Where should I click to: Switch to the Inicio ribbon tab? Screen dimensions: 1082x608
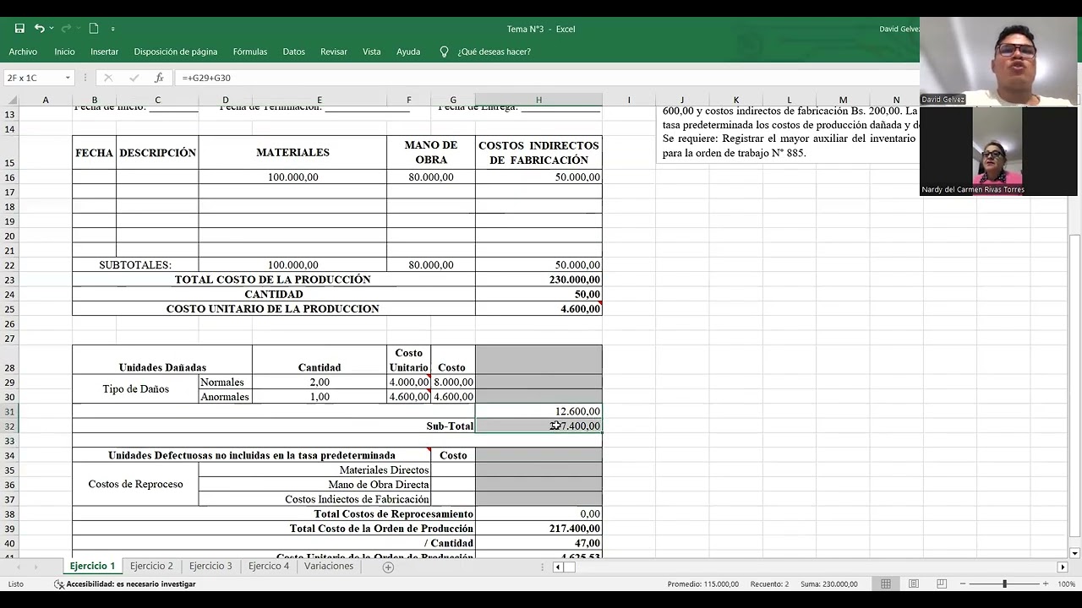click(64, 52)
